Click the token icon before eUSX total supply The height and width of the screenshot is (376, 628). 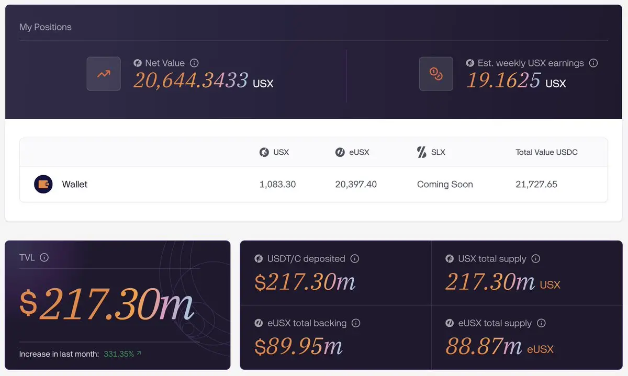450,323
